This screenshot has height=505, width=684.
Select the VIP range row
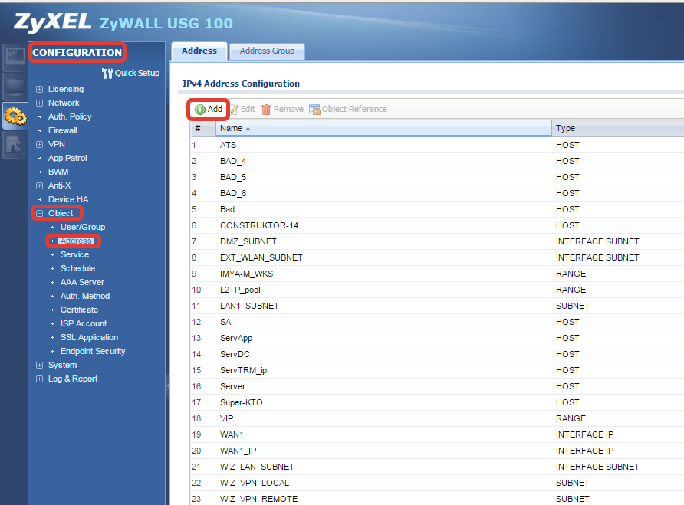pyautogui.click(x=437, y=418)
